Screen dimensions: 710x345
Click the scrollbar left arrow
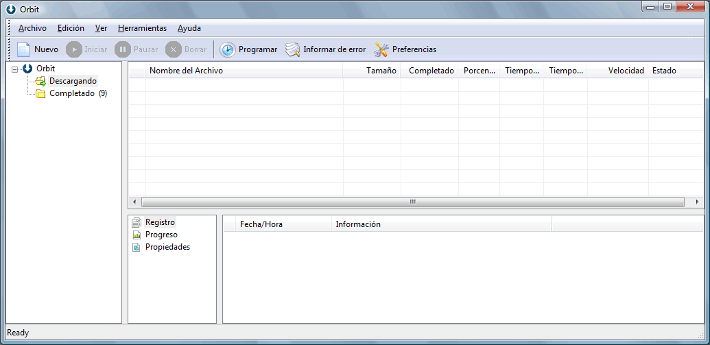click(134, 202)
